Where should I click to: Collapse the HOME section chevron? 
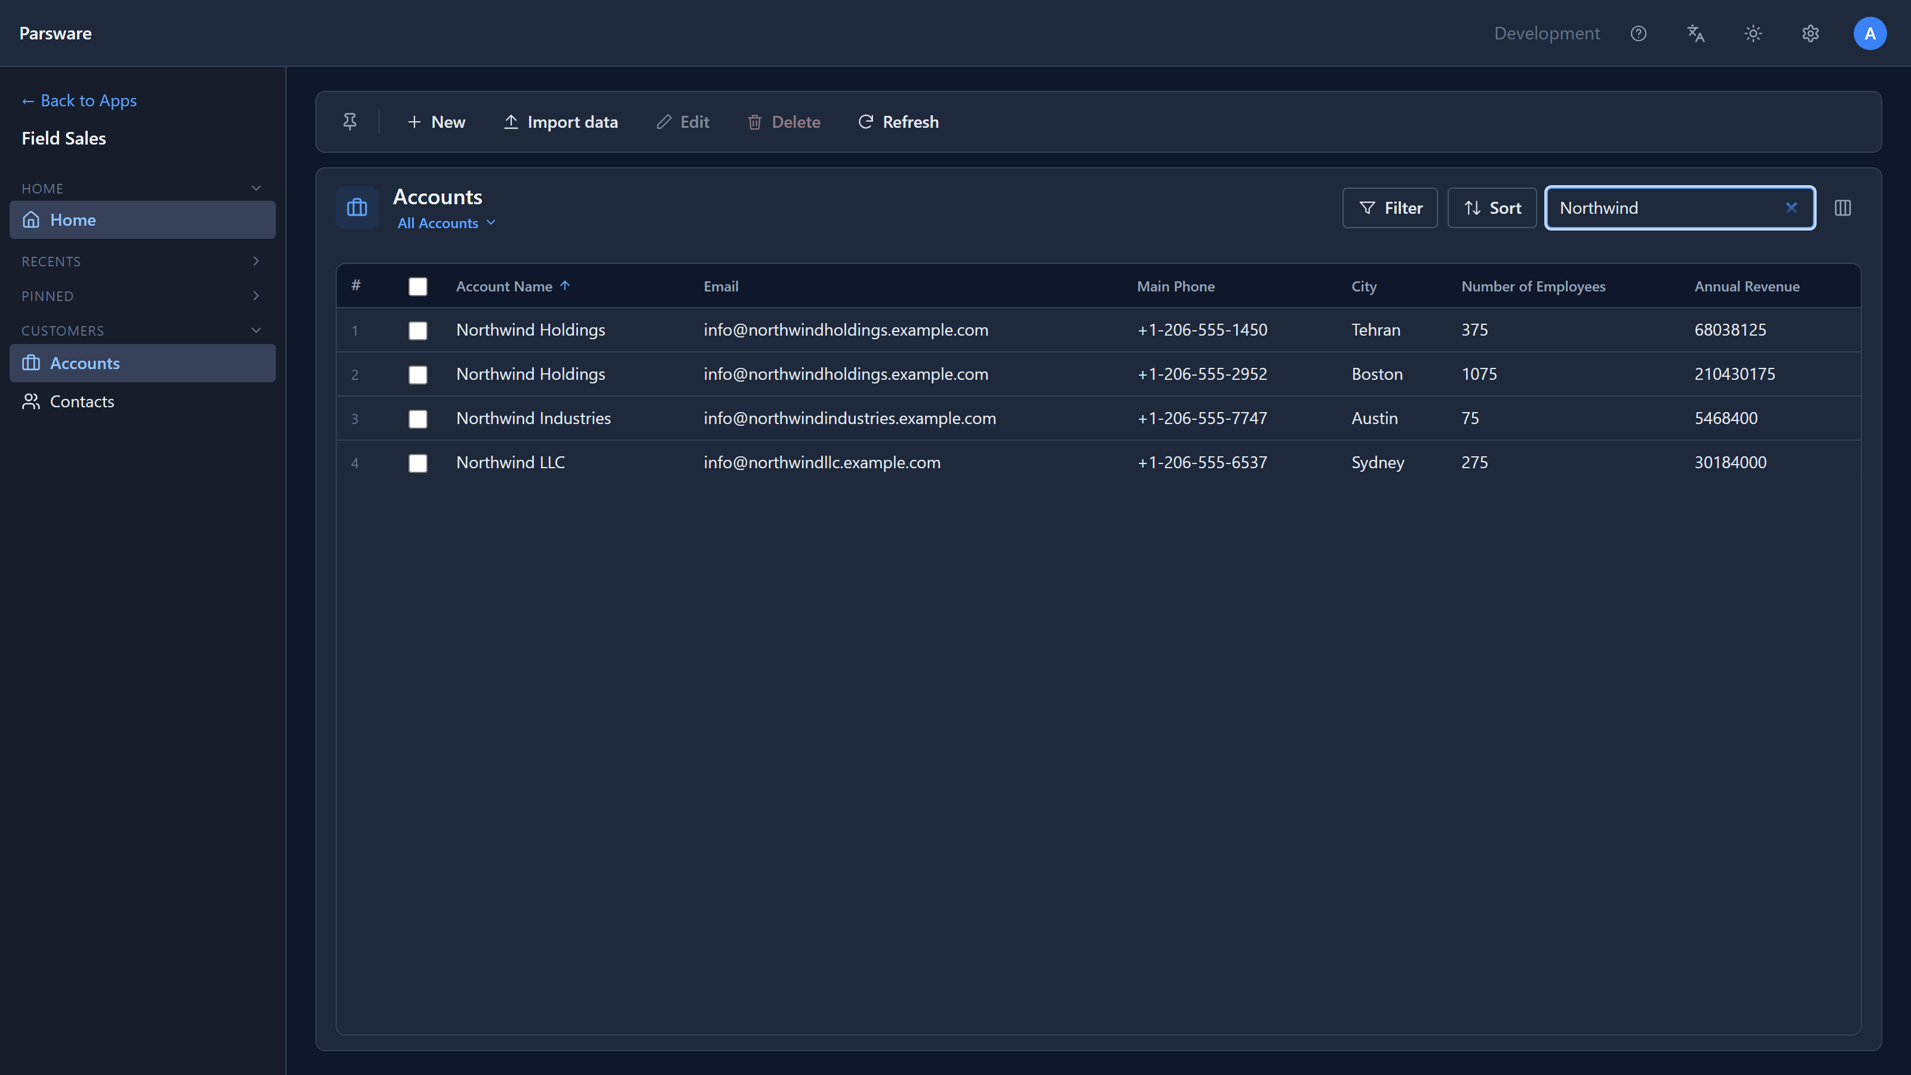(x=256, y=188)
